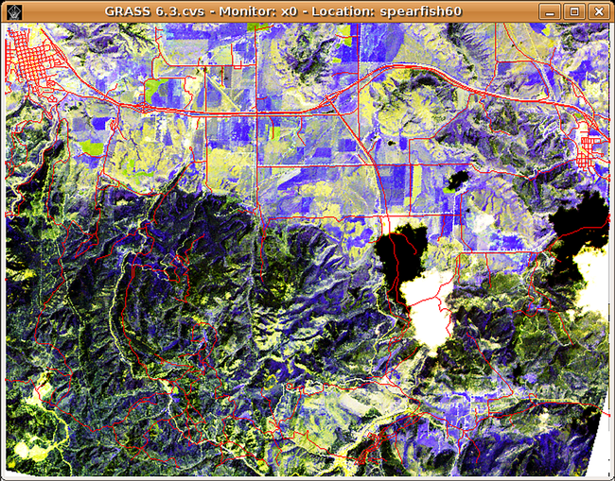Close the GRASS monitor window
615x481 pixels.
click(599, 11)
